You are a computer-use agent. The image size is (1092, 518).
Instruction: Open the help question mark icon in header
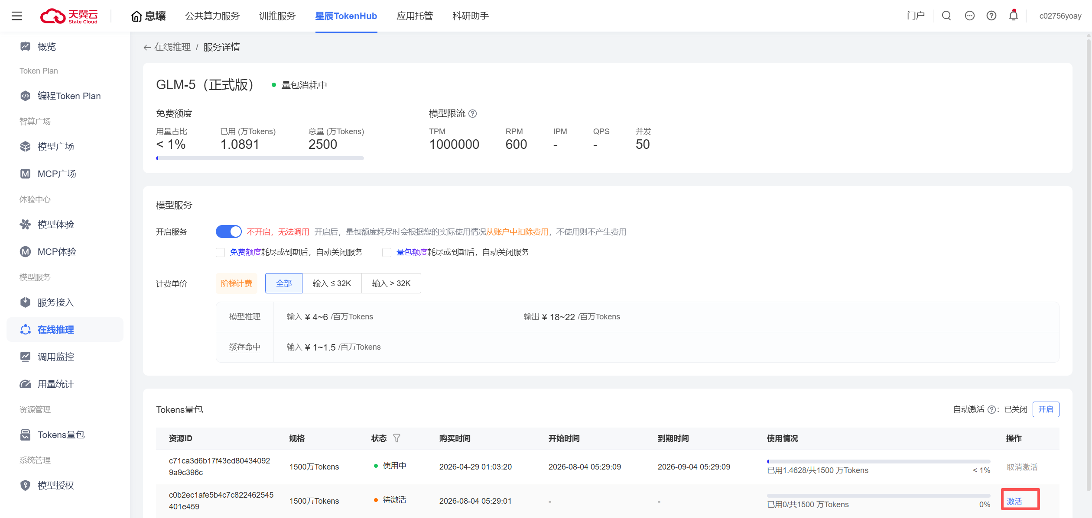click(991, 16)
